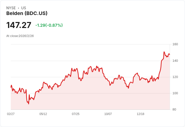
Task: Click the 120 y-axis price label
Action: tap(175, 77)
